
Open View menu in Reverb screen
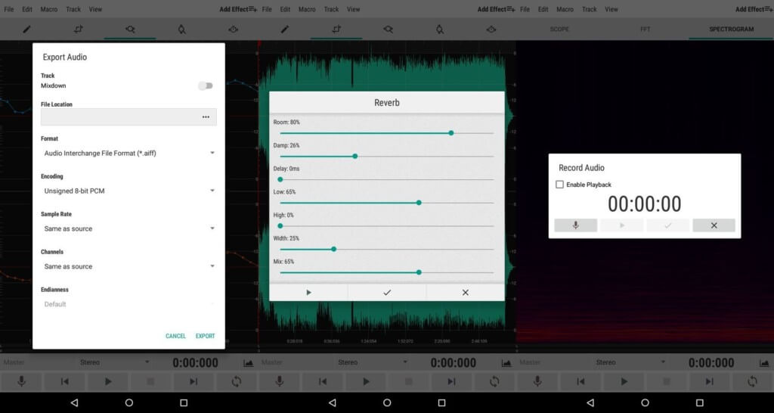pyautogui.click(x=354, y=9)
